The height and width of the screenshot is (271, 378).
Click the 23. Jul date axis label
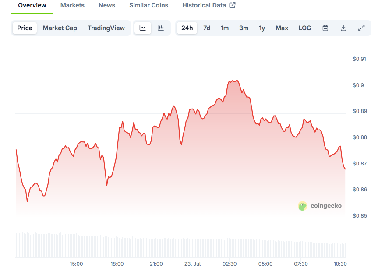tap(193, 264)
